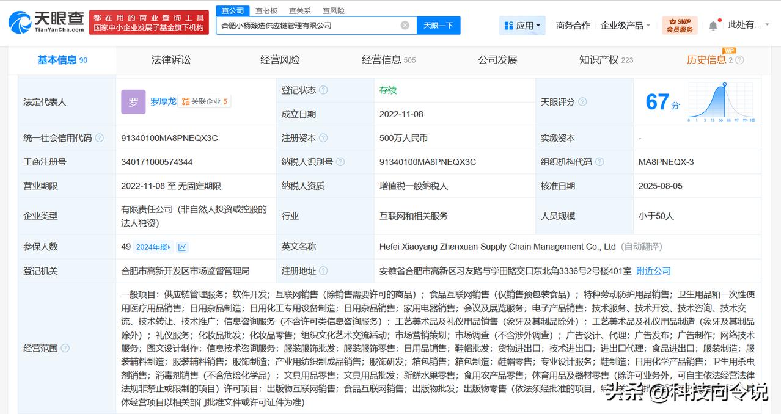Click taxpayer ID 91340100MA8PNEQX3C under 纳税人识别号

coord(427,162)
